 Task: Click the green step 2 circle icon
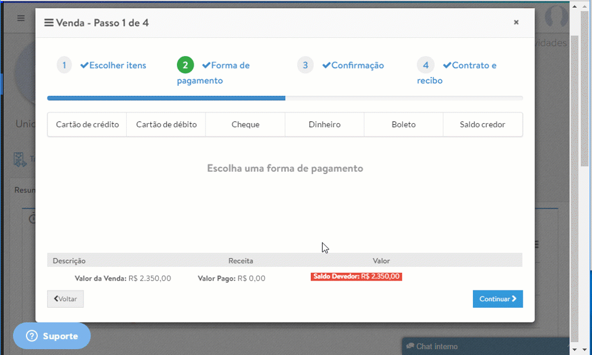[185, 65]
